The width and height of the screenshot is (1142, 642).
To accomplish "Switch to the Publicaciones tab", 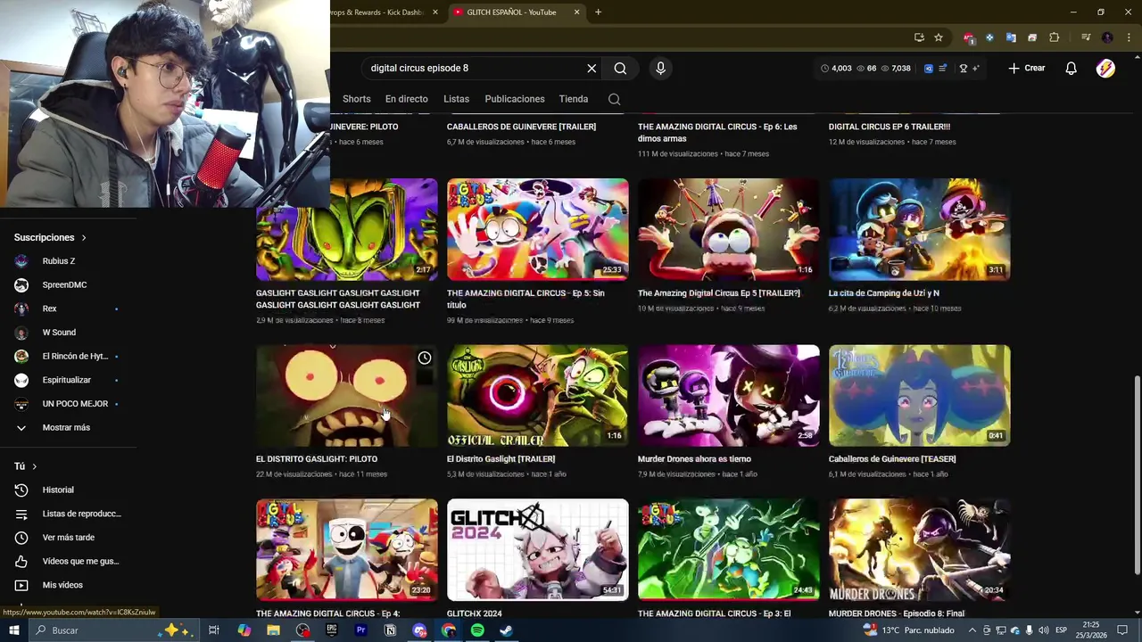I will coord(514,99).
